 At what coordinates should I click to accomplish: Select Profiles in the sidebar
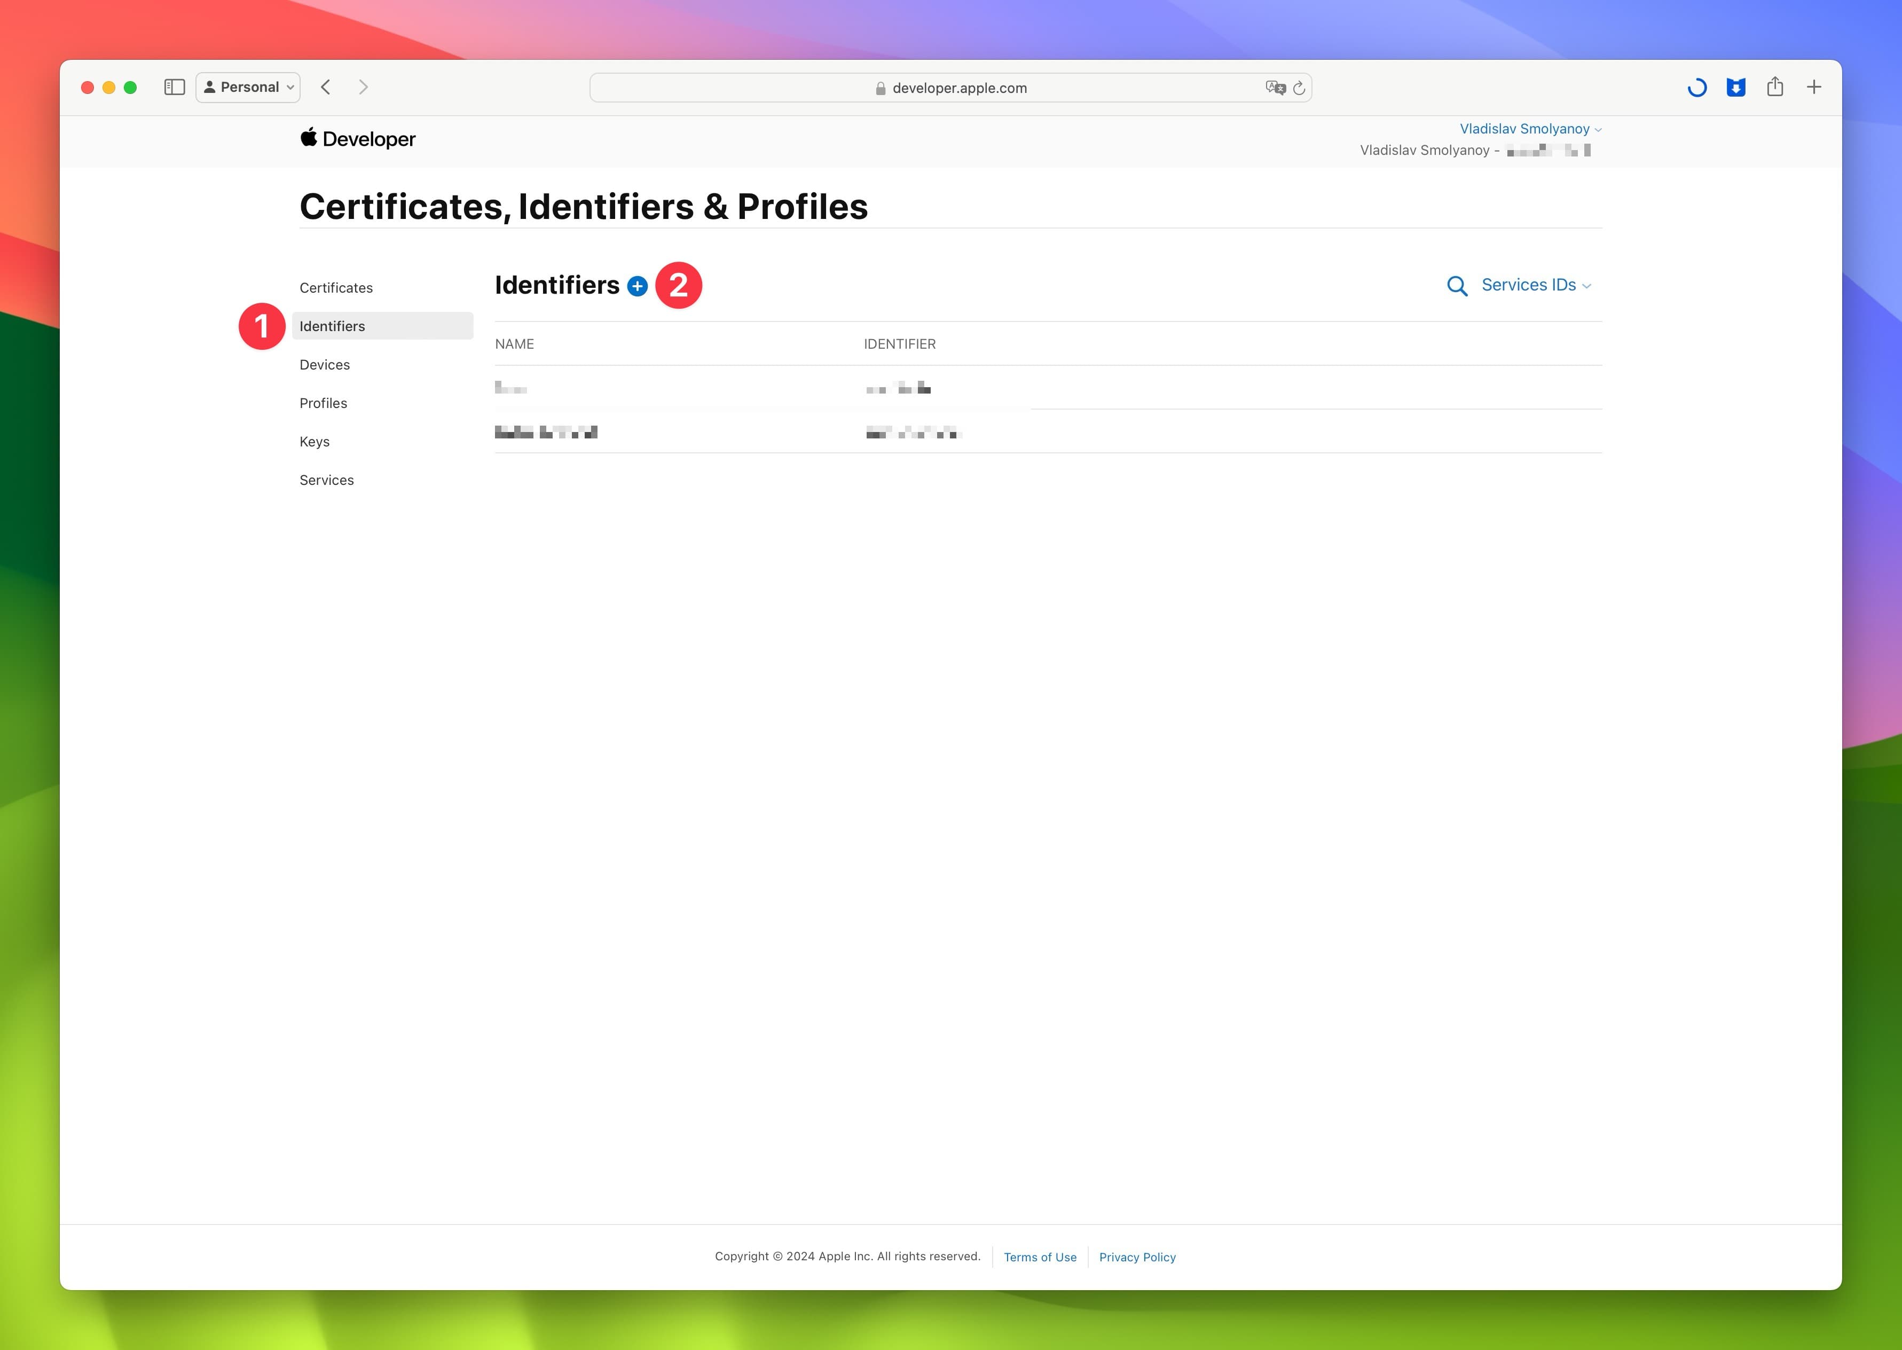324,403
